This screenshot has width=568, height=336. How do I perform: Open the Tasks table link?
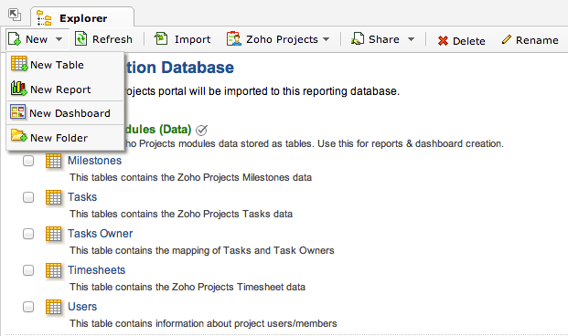pos(82,196)
